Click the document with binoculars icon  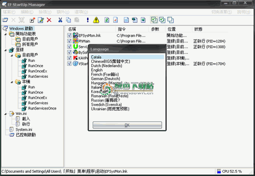point(134,20)
